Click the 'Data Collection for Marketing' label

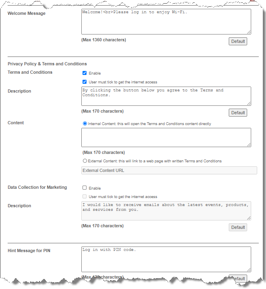pyautogui.click(x=37, y=187)
